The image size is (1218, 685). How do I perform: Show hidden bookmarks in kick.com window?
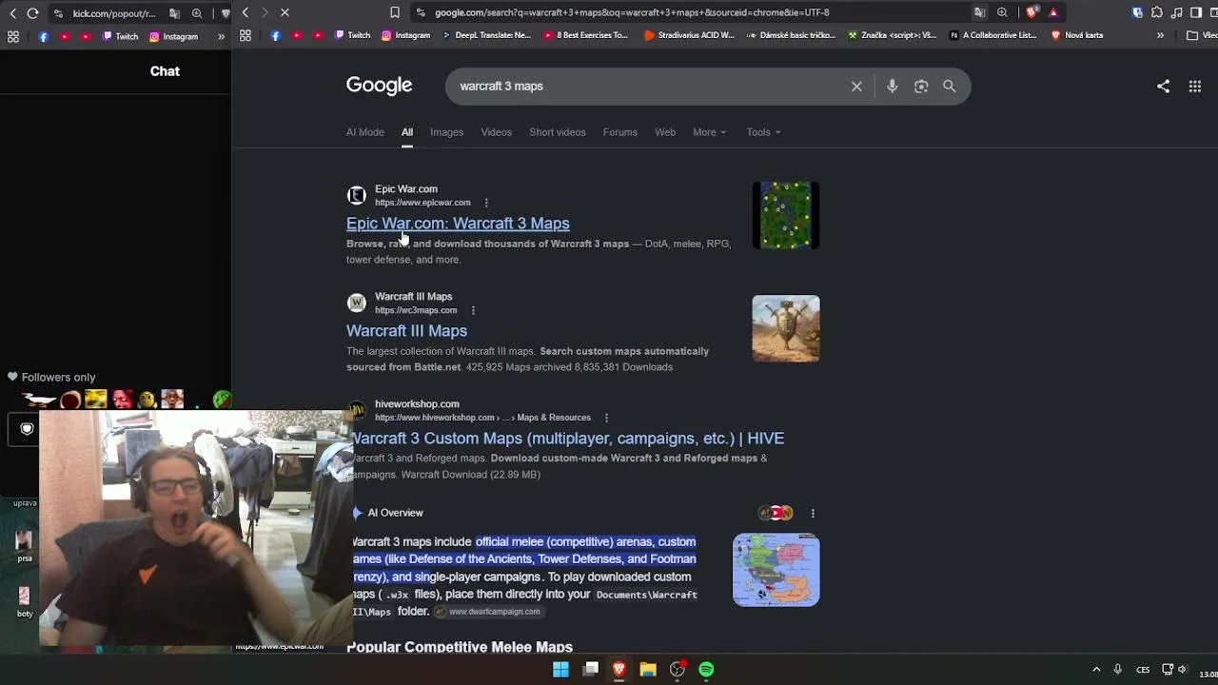click(221, 36)
